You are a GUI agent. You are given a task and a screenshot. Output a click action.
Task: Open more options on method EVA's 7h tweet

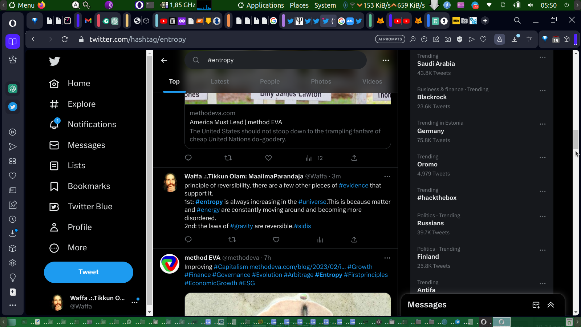(387, 258)
